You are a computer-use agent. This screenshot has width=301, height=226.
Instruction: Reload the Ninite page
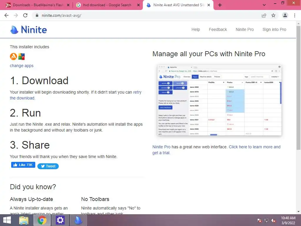25,15
